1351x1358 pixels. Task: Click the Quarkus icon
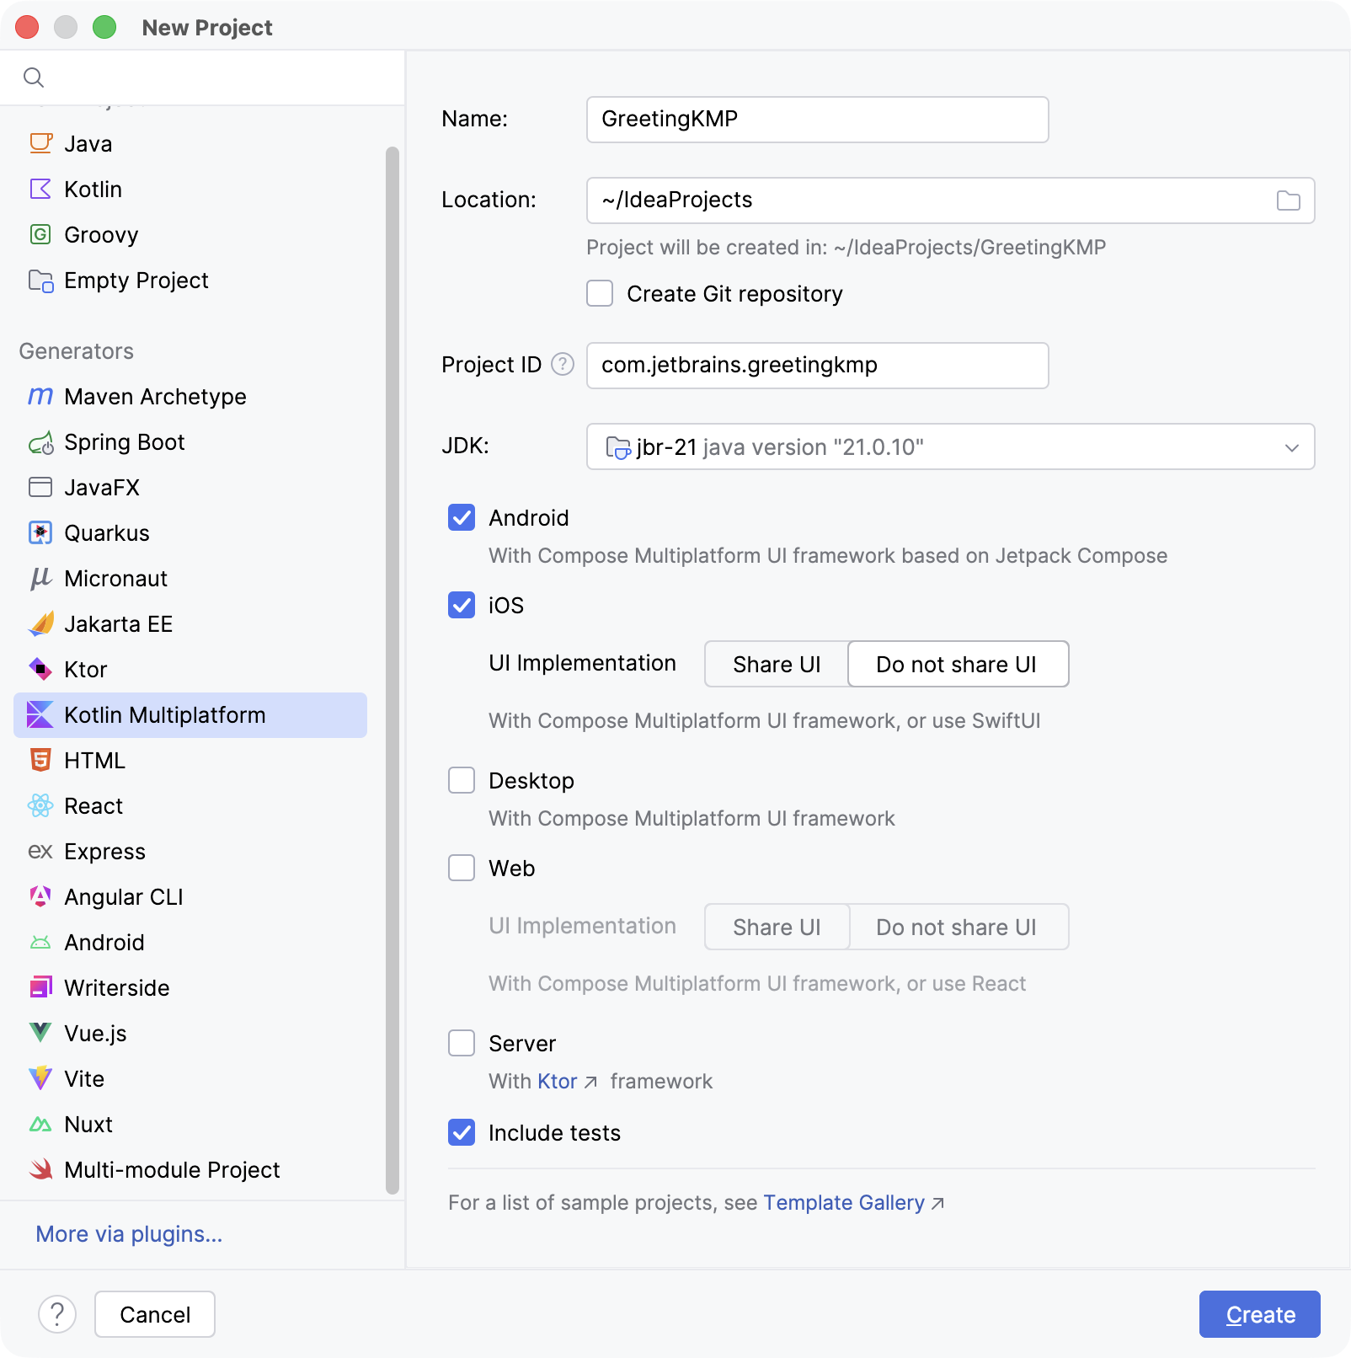pos(40,532)
